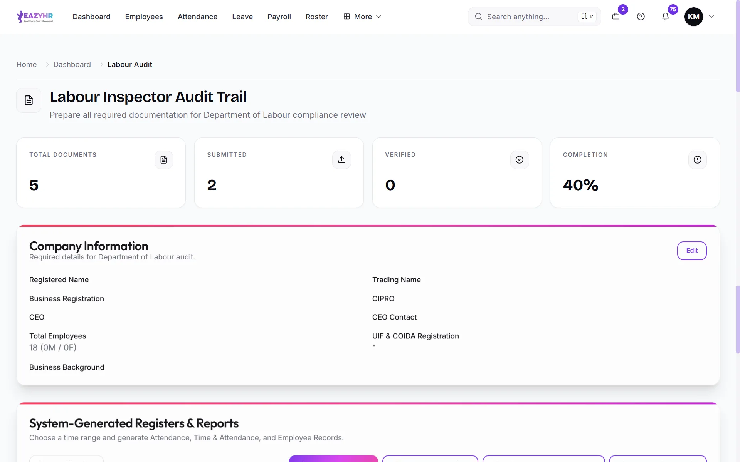
Task: Click the ⌘K shortcut badge
Action: click(587, 17)
